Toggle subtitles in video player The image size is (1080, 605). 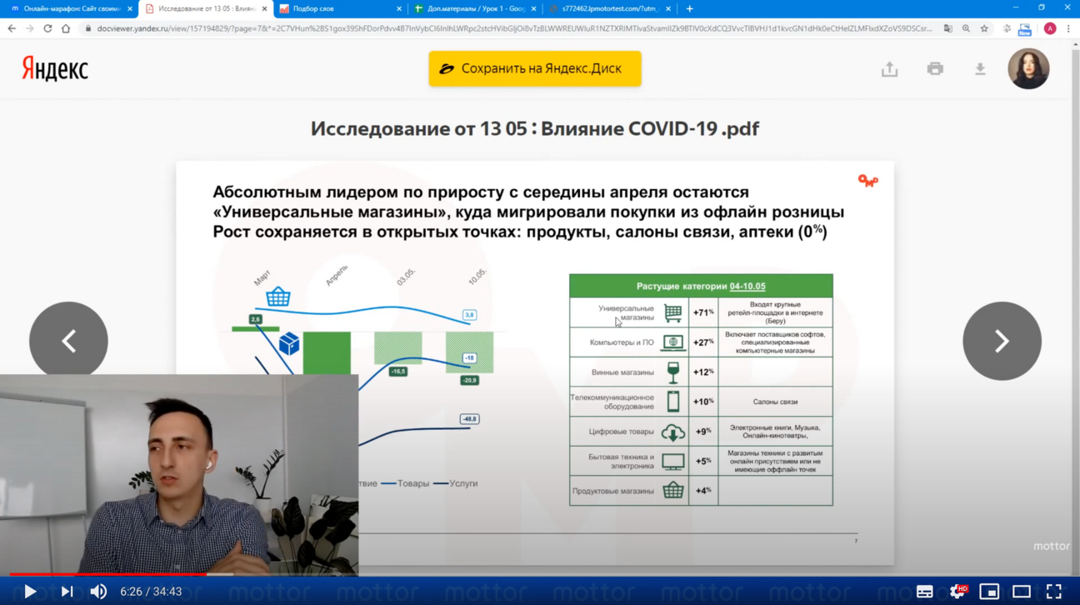tap(924, 592)
